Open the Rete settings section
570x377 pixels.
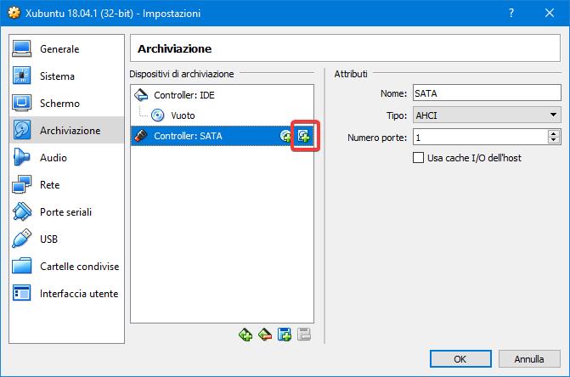[66, 184]
